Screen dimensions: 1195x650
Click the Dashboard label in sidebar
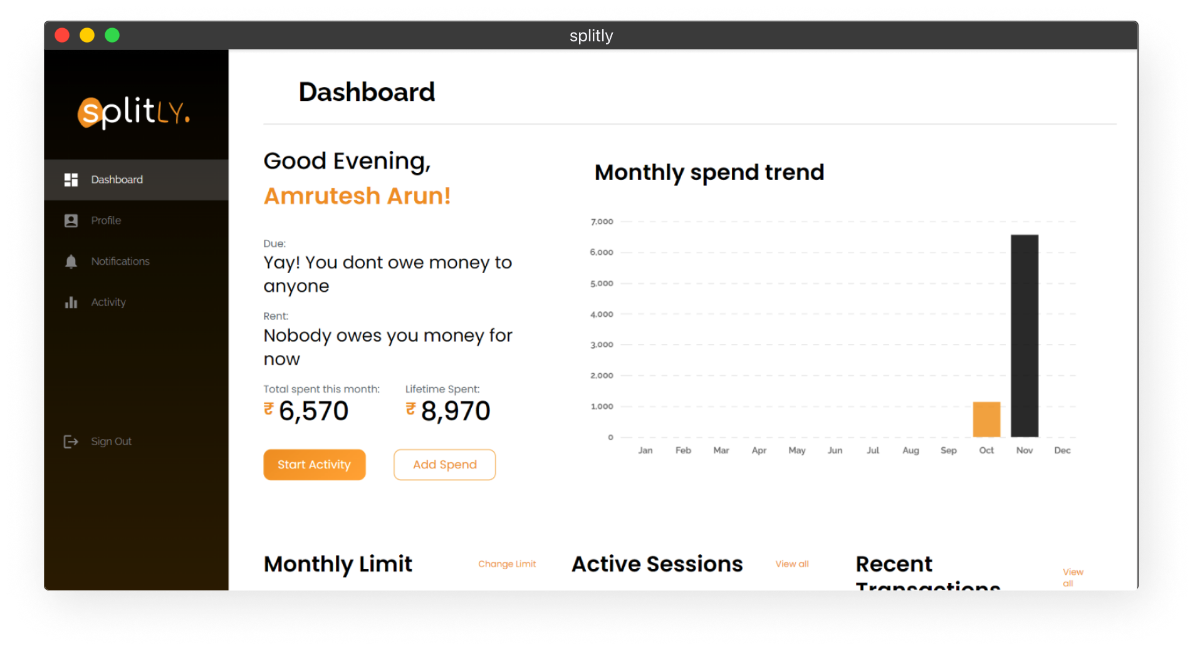(x=117, y=180)
